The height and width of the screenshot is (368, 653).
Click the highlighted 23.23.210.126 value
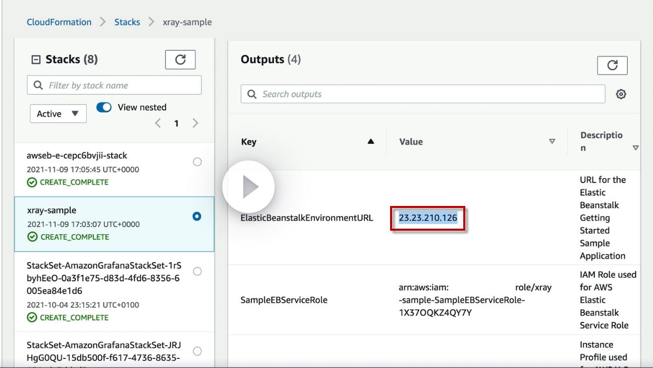pyautogui.click(x=428, y=218)
